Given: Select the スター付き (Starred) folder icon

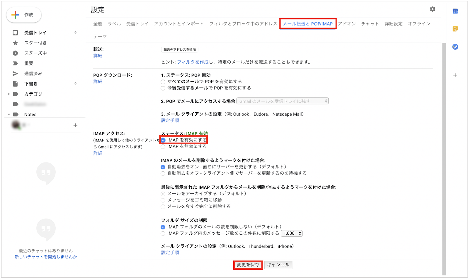Looking at the screenshot, I should 15,43.
